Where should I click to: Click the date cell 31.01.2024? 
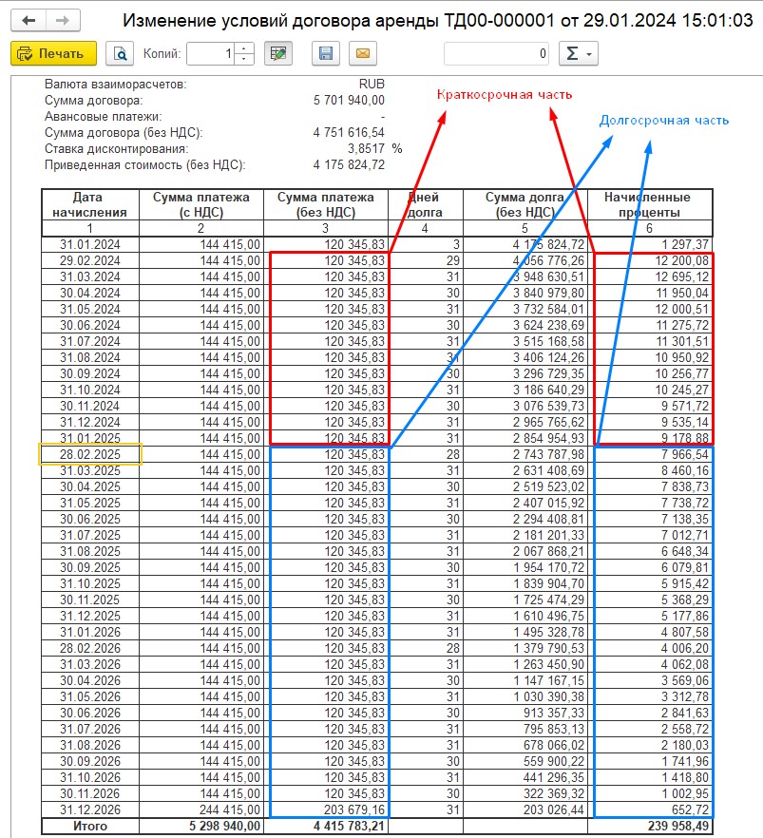[90, 245]
